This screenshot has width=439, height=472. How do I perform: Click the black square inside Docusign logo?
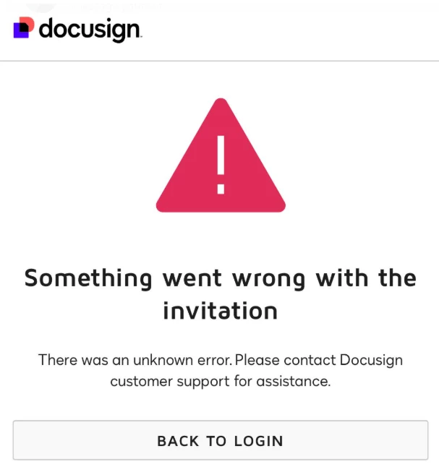pyautogui.click(x=25, y=27)
